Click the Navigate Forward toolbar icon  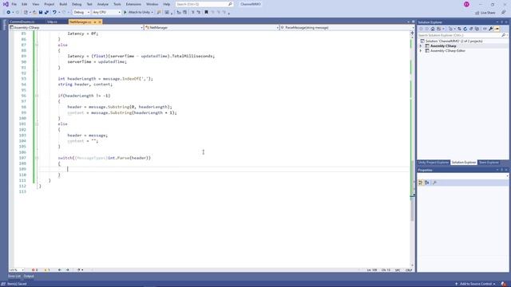[18, 13]
